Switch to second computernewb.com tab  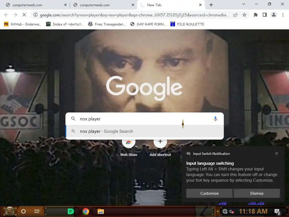[103, 5]
